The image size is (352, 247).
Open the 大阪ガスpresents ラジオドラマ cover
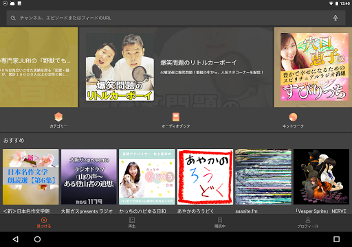89,177
